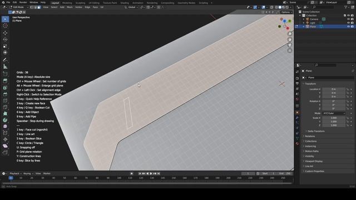The height and width of the screenshot is (200, 356).
Task: Expand the Delta Transform panel
Action: click(x=316, y=131)
